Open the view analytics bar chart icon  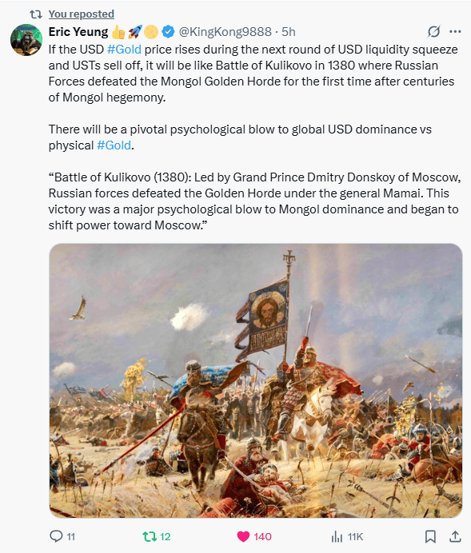point(337,537)
